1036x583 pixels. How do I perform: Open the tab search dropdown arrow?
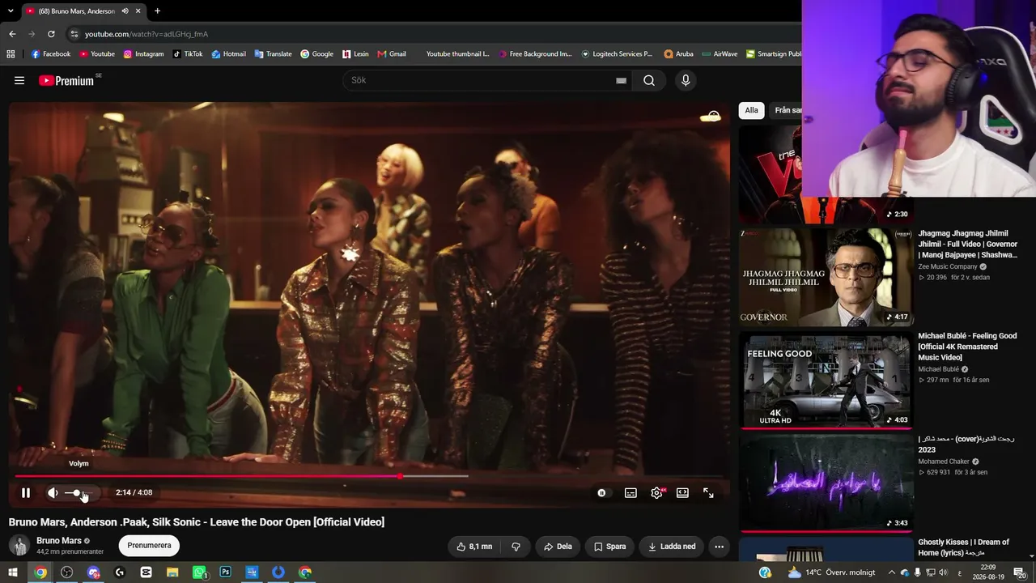(x=11, y=11)
